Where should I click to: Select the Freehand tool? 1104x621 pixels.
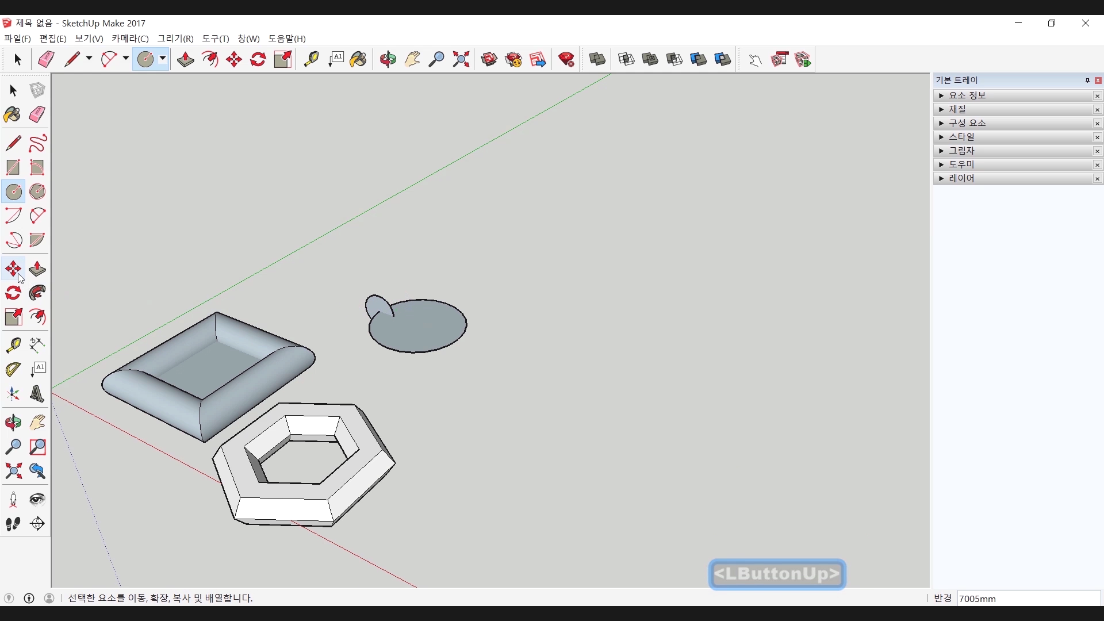(37, 143)
